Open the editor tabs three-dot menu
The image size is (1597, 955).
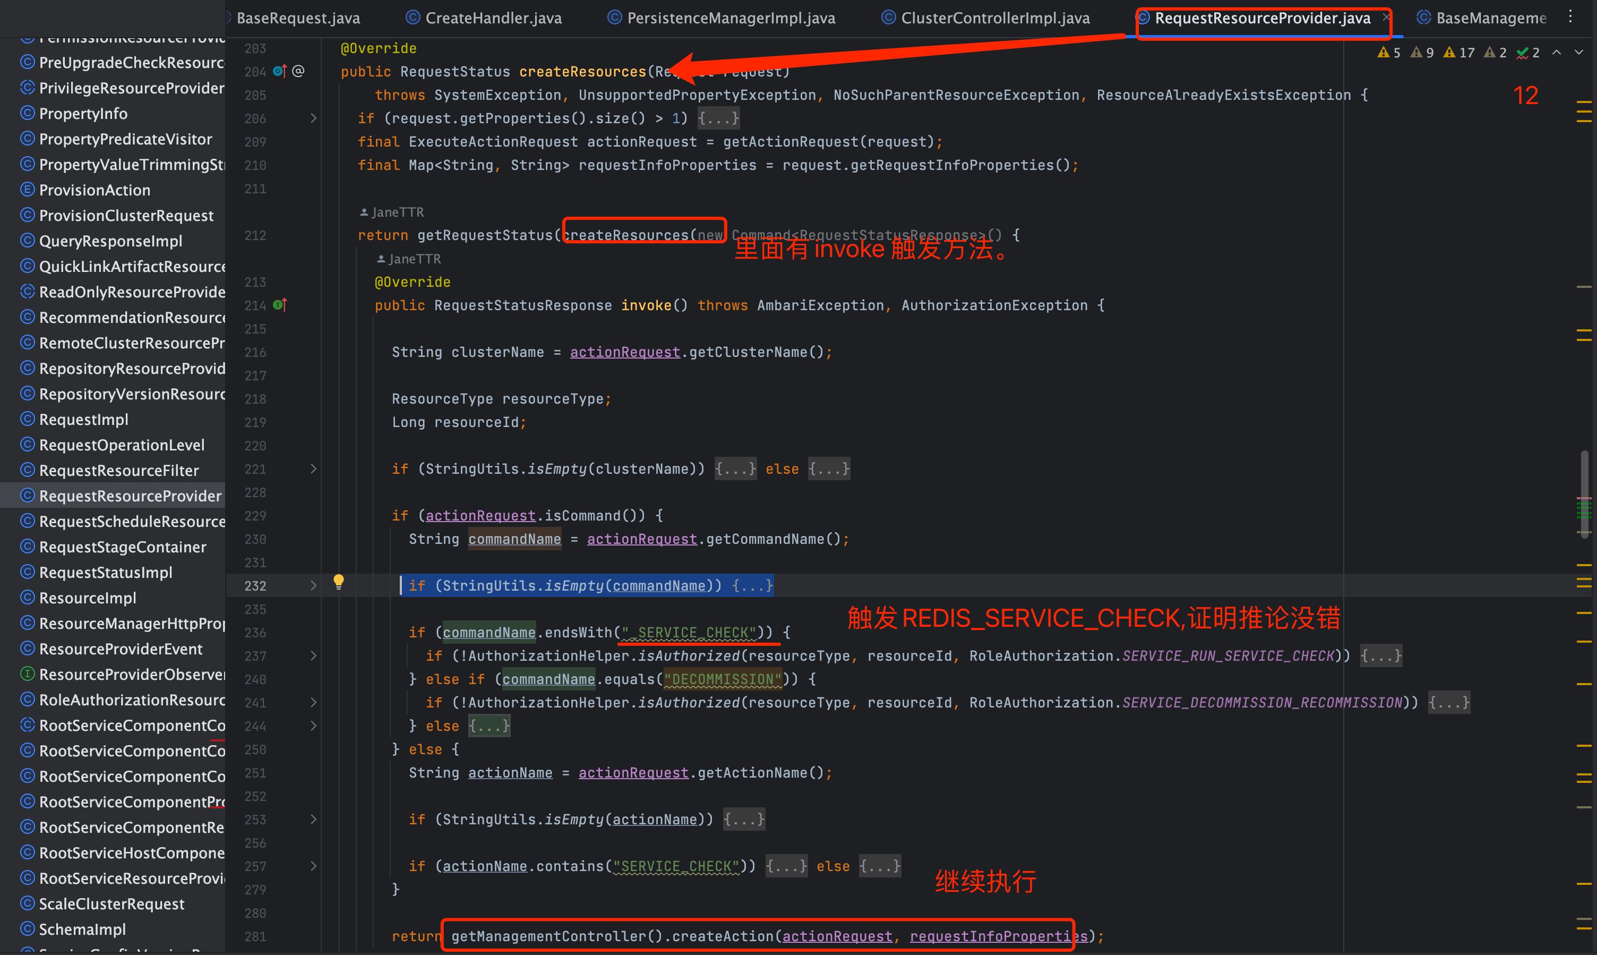(x=1570, y=17)
